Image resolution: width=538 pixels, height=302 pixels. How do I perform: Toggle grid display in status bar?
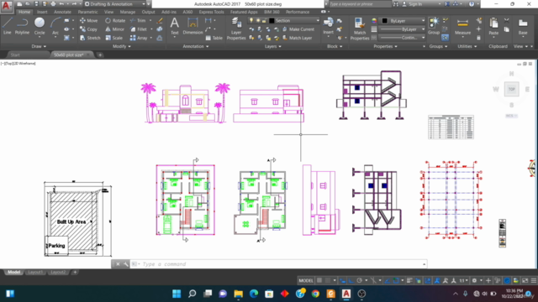point(319,280)
